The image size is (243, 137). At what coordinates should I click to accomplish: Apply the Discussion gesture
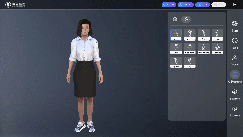click(190, 48)
